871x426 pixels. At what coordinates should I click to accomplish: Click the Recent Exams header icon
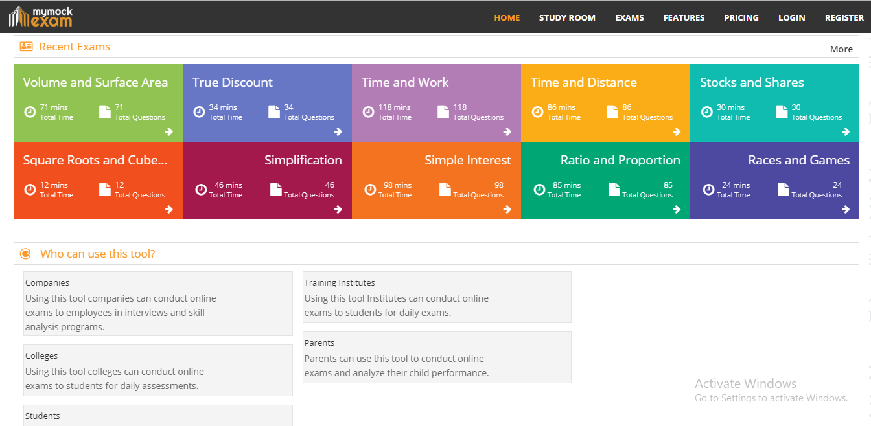[x=26, y=47]
